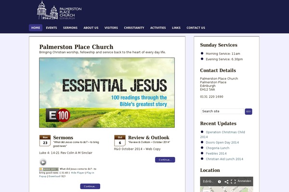The width and height of the screenshot is (289, 192).
Task: Go to the Contact Us page
Action: click(x=196, y=28)
